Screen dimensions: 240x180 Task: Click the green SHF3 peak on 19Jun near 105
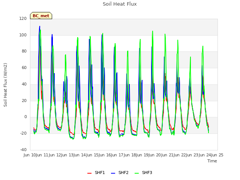pyautogui.click(x=153, y=31)
